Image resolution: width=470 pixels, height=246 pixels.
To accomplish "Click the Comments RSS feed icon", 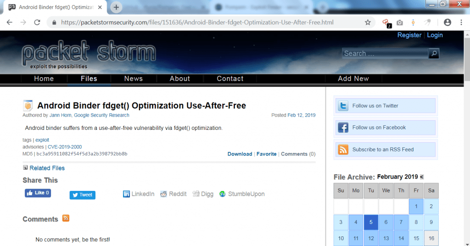I will (x=66, y=218).
